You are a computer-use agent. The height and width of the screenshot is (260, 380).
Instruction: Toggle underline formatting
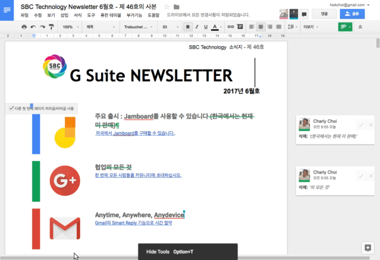(x=206, y=27)
